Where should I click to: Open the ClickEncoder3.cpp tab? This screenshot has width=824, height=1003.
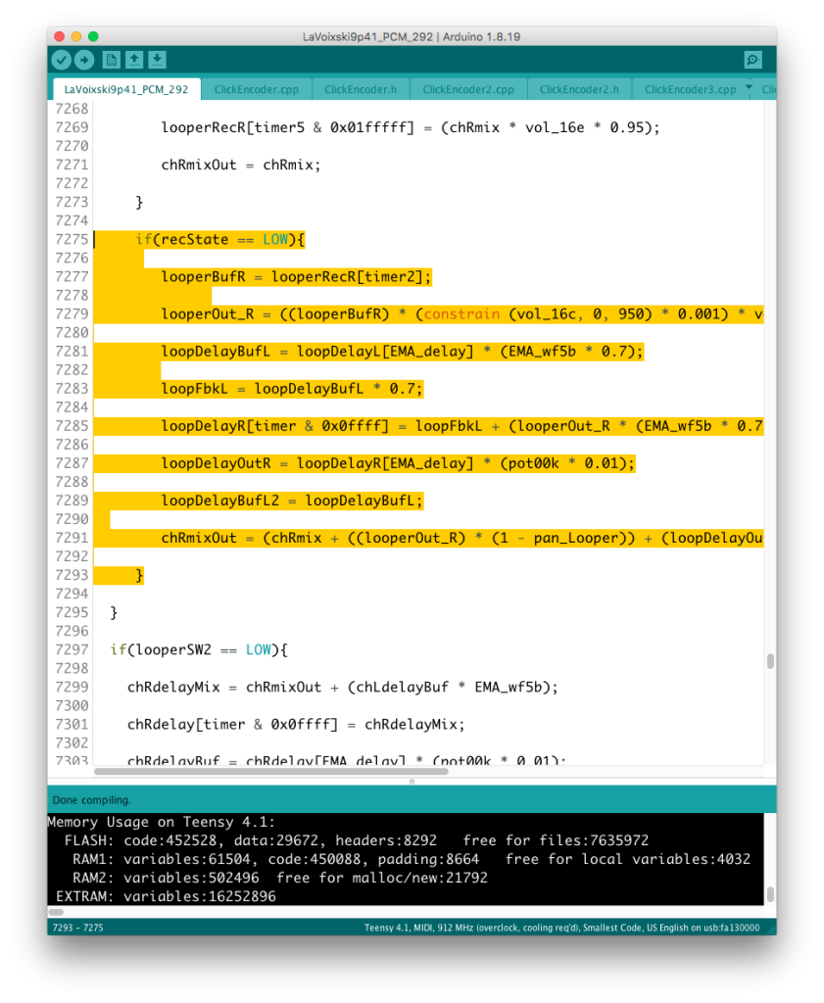690,89
